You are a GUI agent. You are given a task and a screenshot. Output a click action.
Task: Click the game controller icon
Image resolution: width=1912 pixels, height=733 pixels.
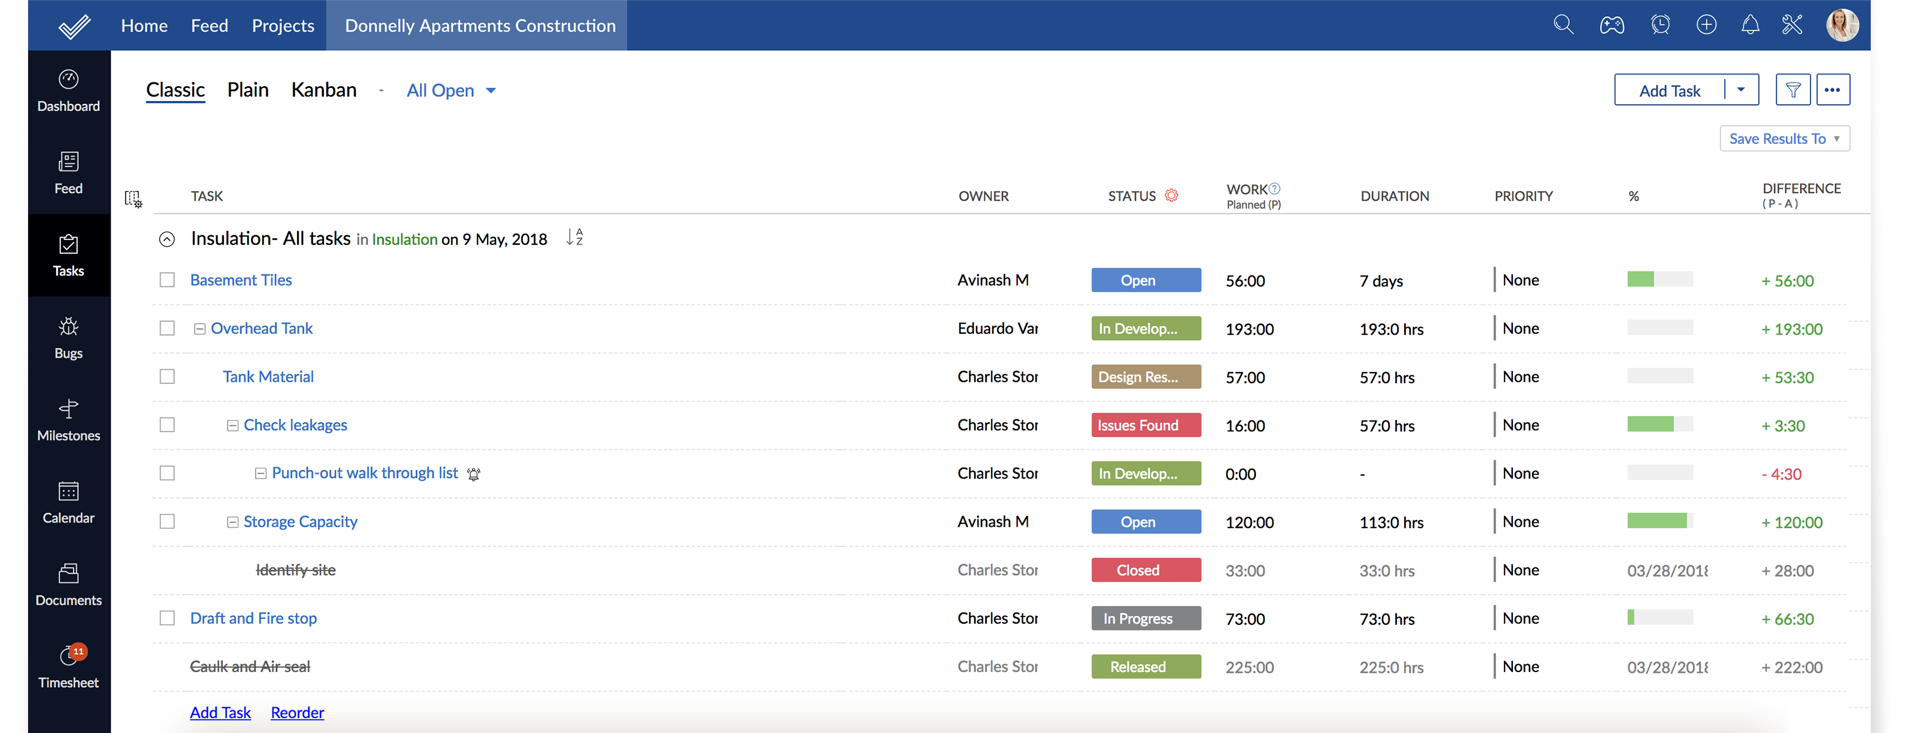pos(1611,24)
